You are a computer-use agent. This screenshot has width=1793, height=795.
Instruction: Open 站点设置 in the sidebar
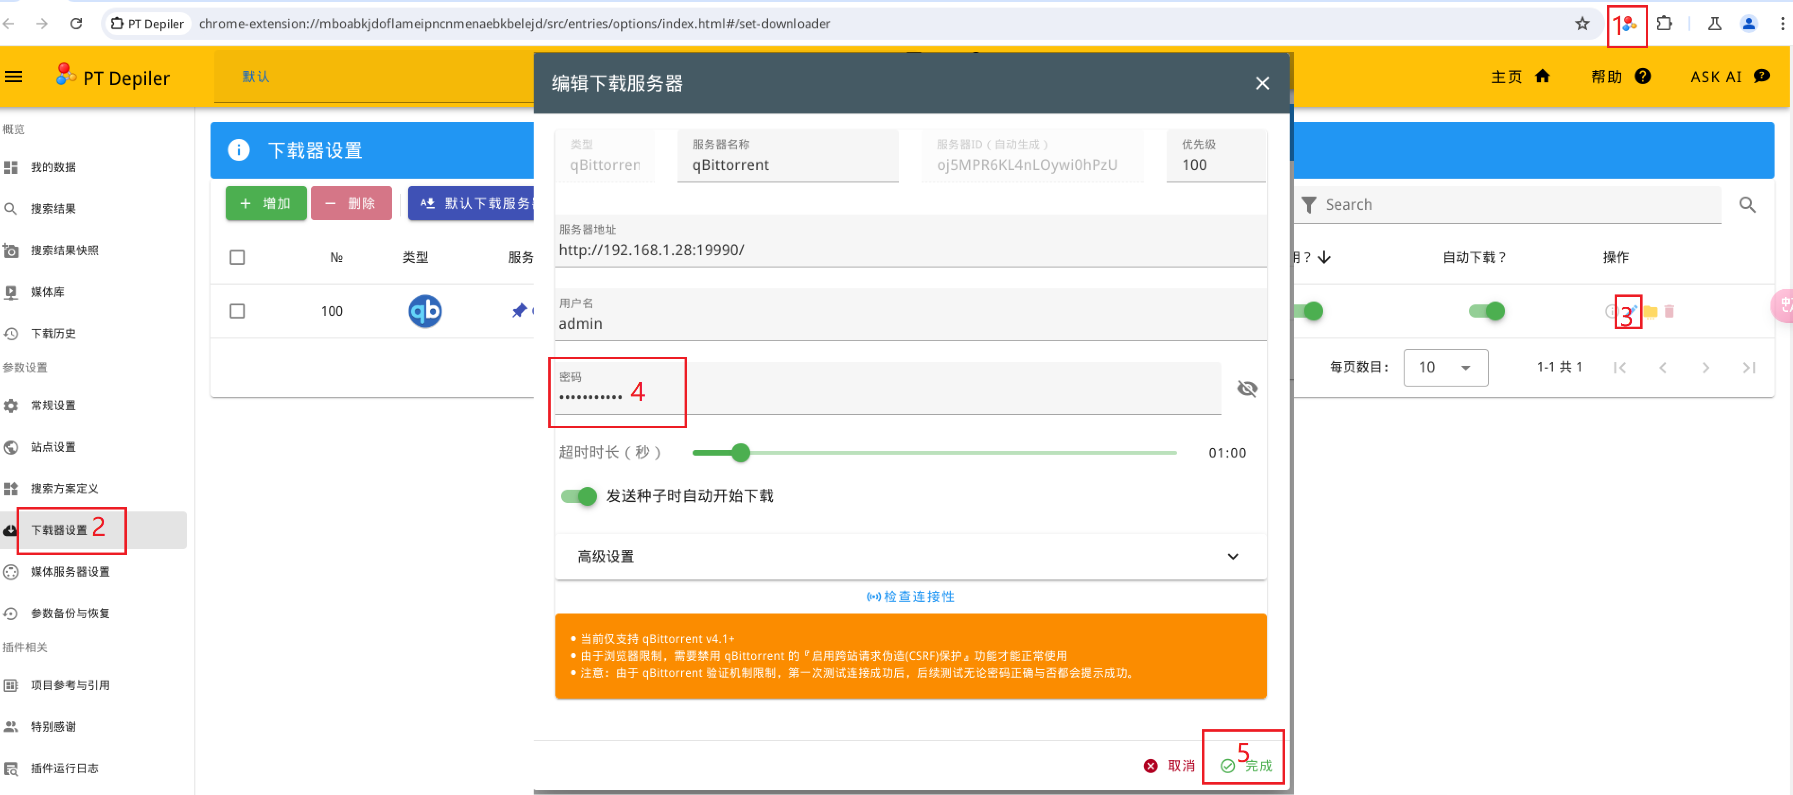pos(94,447)
